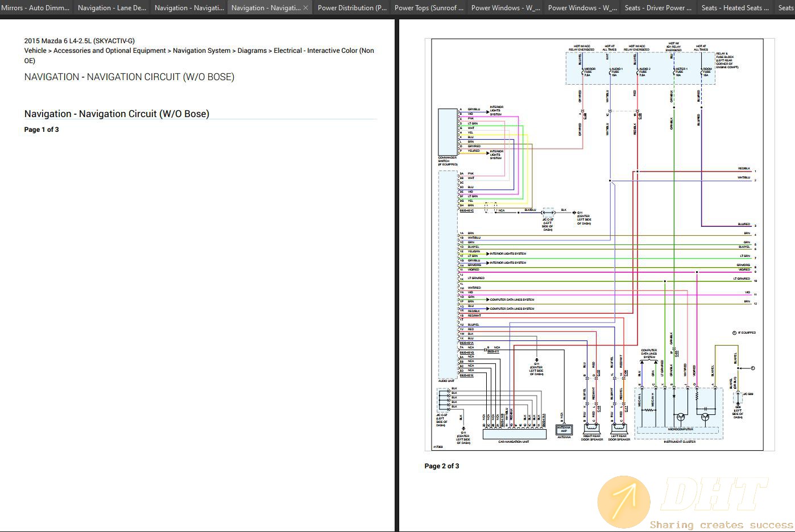Open the Navigation System breadcrumb link
This screenshot has width=795, height=532.
pos(202,51)
